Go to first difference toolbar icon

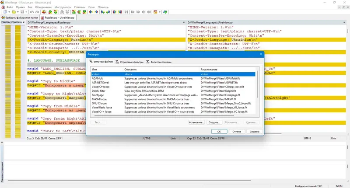point(73,12)
